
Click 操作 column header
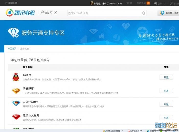(x=166, y=67)
